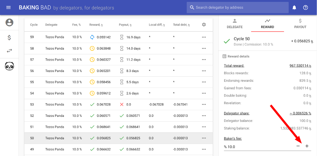Open the more options menu for cycle 53
This screenshot has width=317, height=156.
point(204,105)
